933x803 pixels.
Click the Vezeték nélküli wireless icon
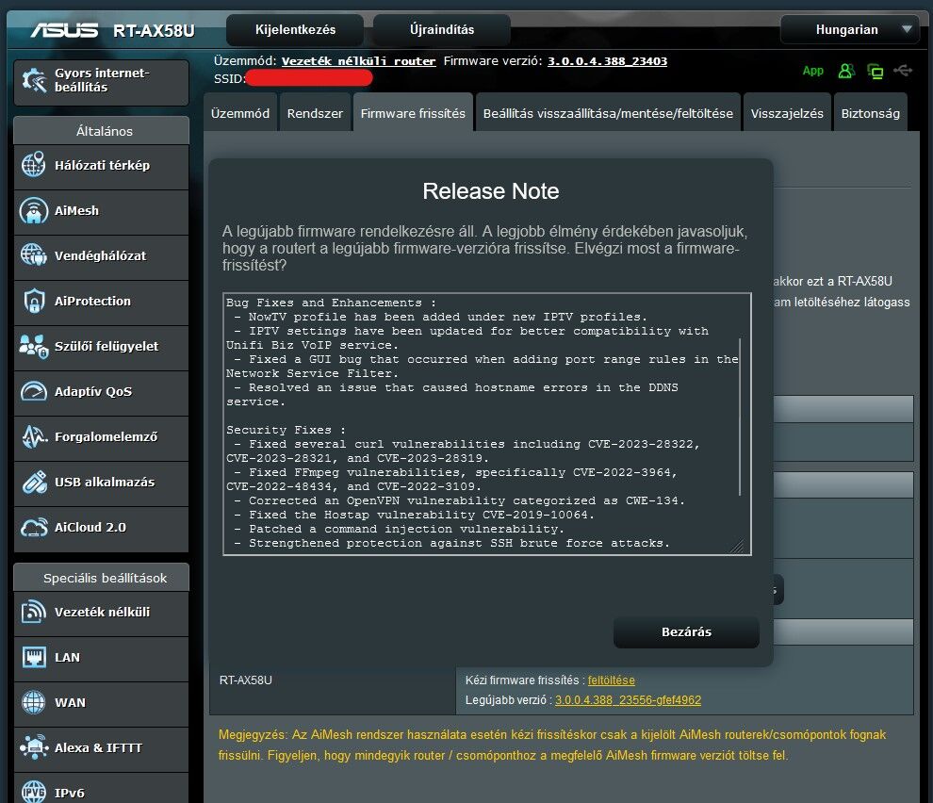pyautogui.click(x=33, y=612)
